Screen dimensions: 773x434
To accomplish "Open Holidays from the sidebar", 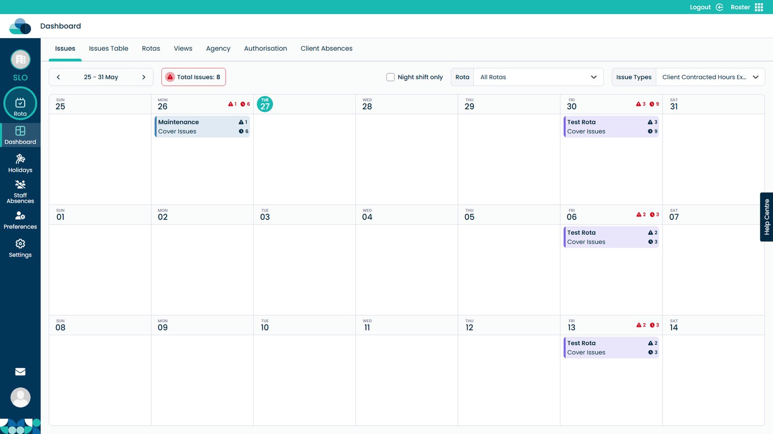I will click(20, 163).
